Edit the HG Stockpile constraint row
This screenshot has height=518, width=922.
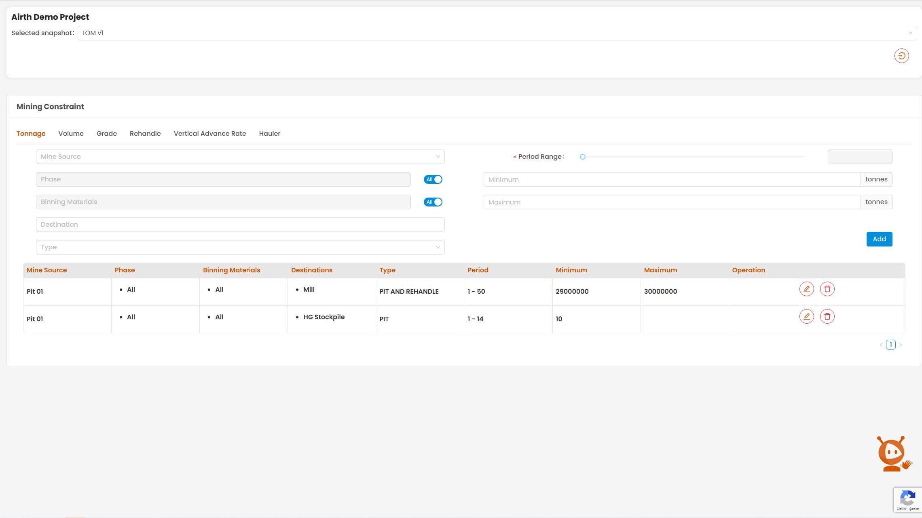806,316
